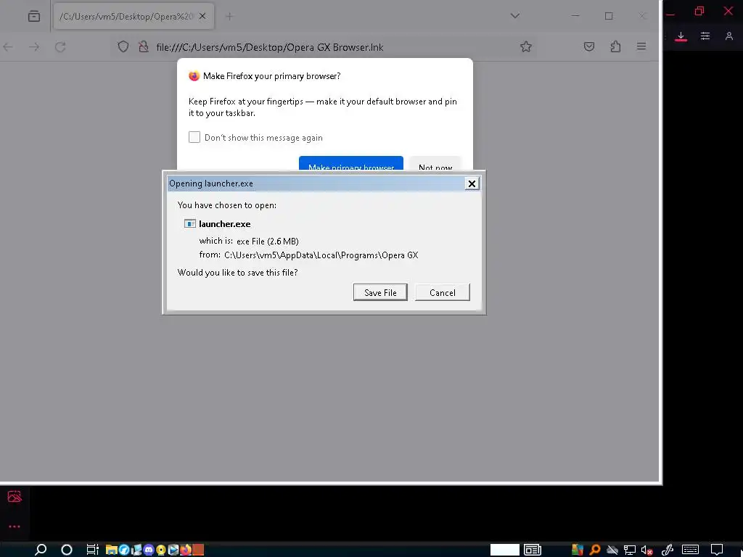The image size is (743, 557).
Task: Open the pen workspace tray icon
Action: pos(668,550)
